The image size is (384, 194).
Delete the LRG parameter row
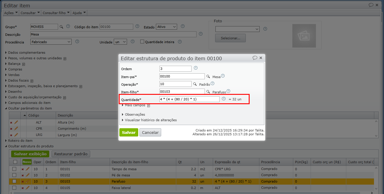[x=11, y=135]
